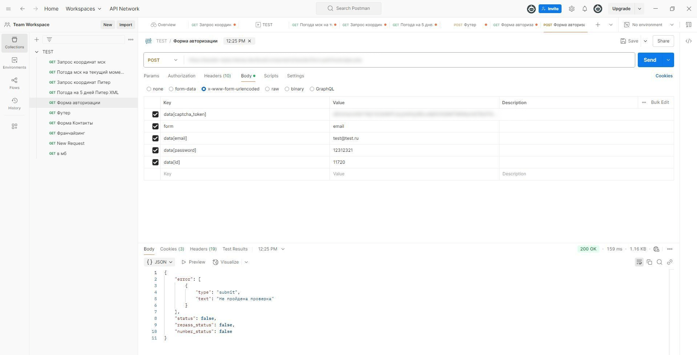Image resolution: width=697 pixels, height=355 pixels.
Task: Create a new collection with plus icon
Action: [37, 40]
